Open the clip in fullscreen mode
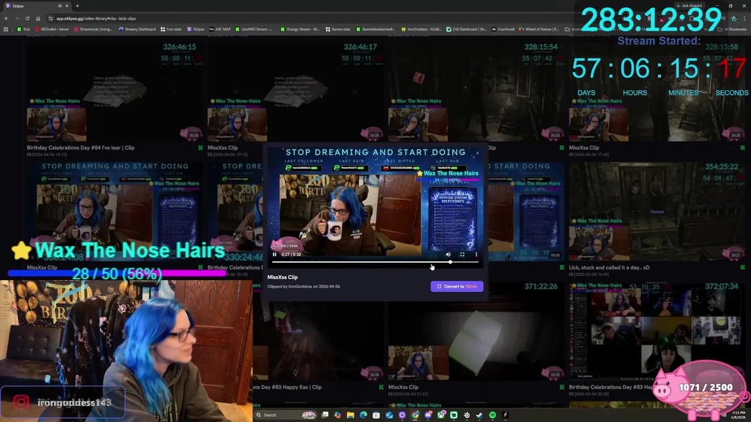 click(x=462, y=254)
